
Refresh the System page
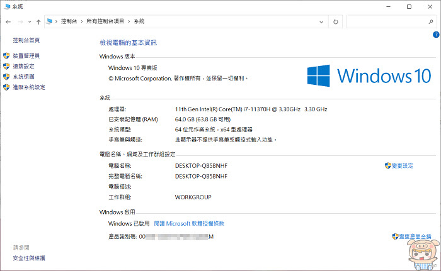(x=336, y=21)
